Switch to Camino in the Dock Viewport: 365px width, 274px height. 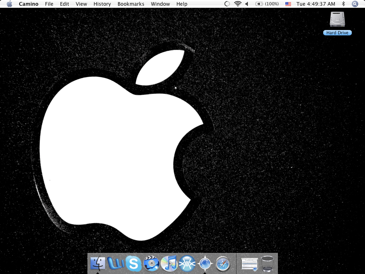205,263
